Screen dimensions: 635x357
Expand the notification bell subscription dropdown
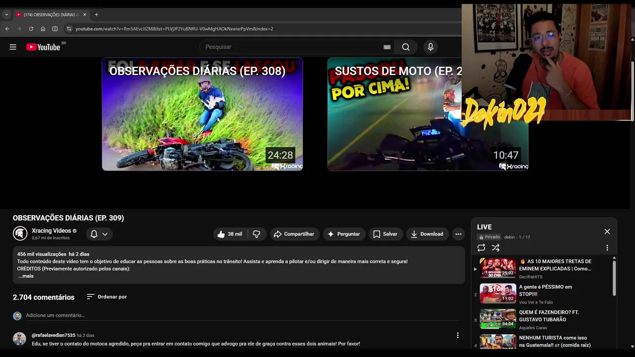coord(99,234)
